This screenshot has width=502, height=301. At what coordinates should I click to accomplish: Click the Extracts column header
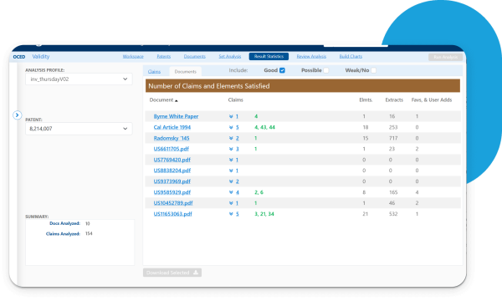(x=394, y=100)
